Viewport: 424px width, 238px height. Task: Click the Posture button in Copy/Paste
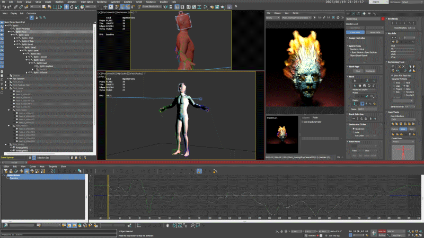395,129
